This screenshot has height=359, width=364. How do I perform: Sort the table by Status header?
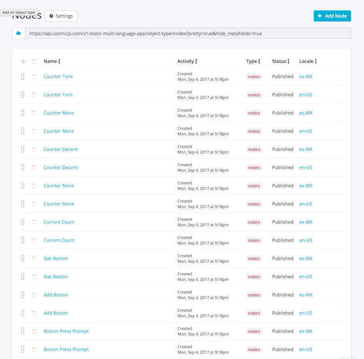coord(281,61)
